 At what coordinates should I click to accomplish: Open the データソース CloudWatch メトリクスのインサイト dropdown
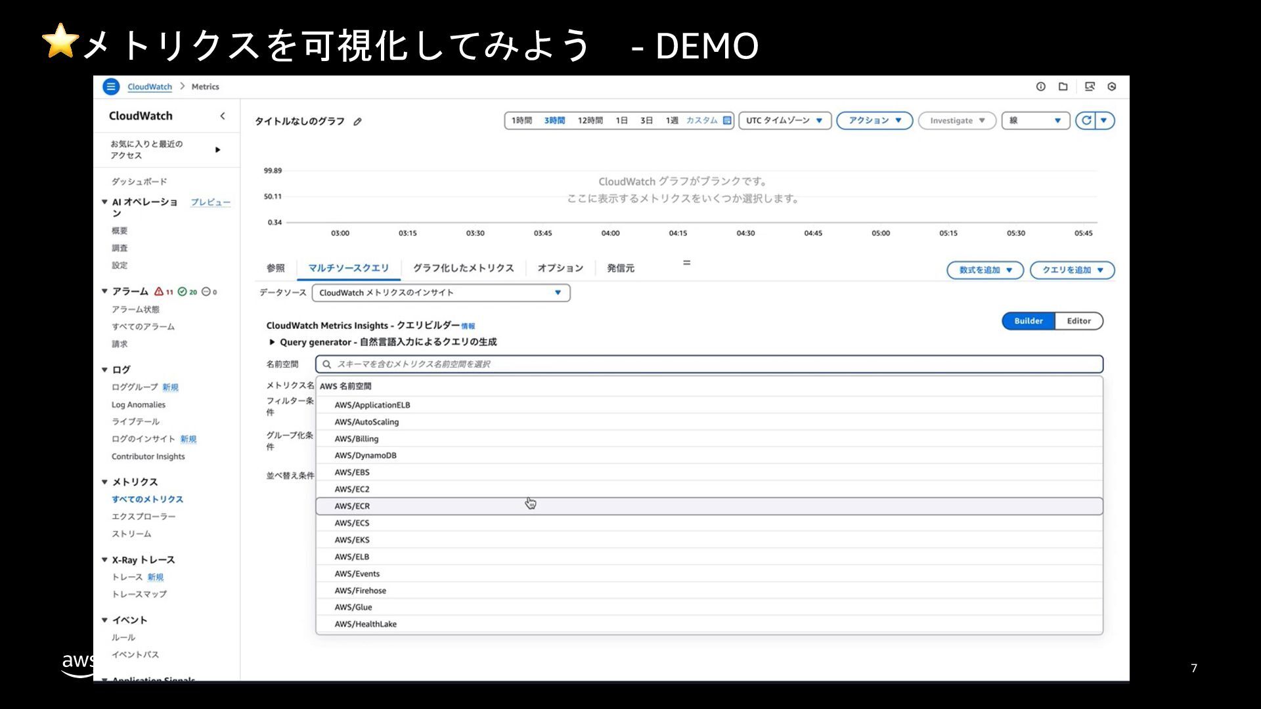(x=441, y=293)
